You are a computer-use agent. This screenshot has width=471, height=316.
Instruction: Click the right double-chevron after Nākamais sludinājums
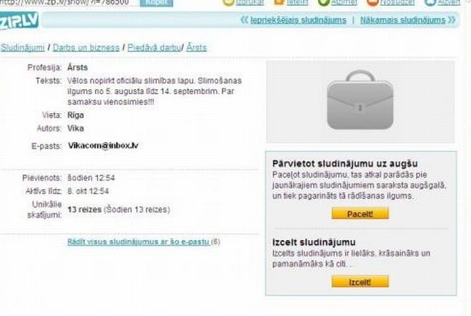[x=451, y=20]
